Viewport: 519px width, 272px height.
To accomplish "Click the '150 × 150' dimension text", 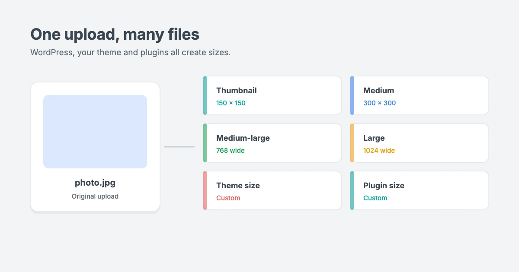I will coord(231,103).
